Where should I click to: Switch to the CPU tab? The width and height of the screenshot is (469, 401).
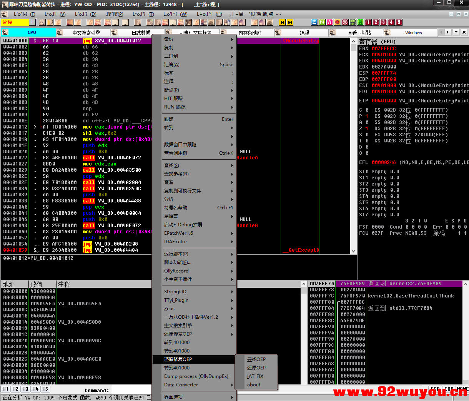coord(31,32)
